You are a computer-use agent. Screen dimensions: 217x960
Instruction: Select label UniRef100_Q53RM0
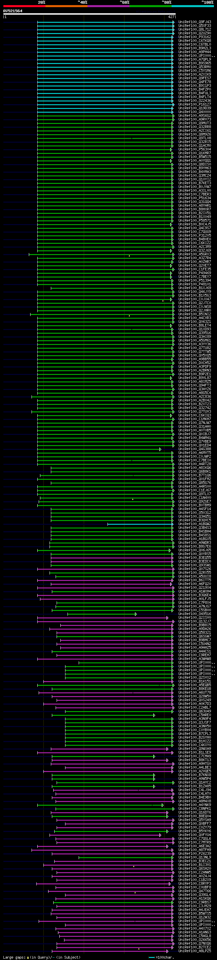coord(194,67)
